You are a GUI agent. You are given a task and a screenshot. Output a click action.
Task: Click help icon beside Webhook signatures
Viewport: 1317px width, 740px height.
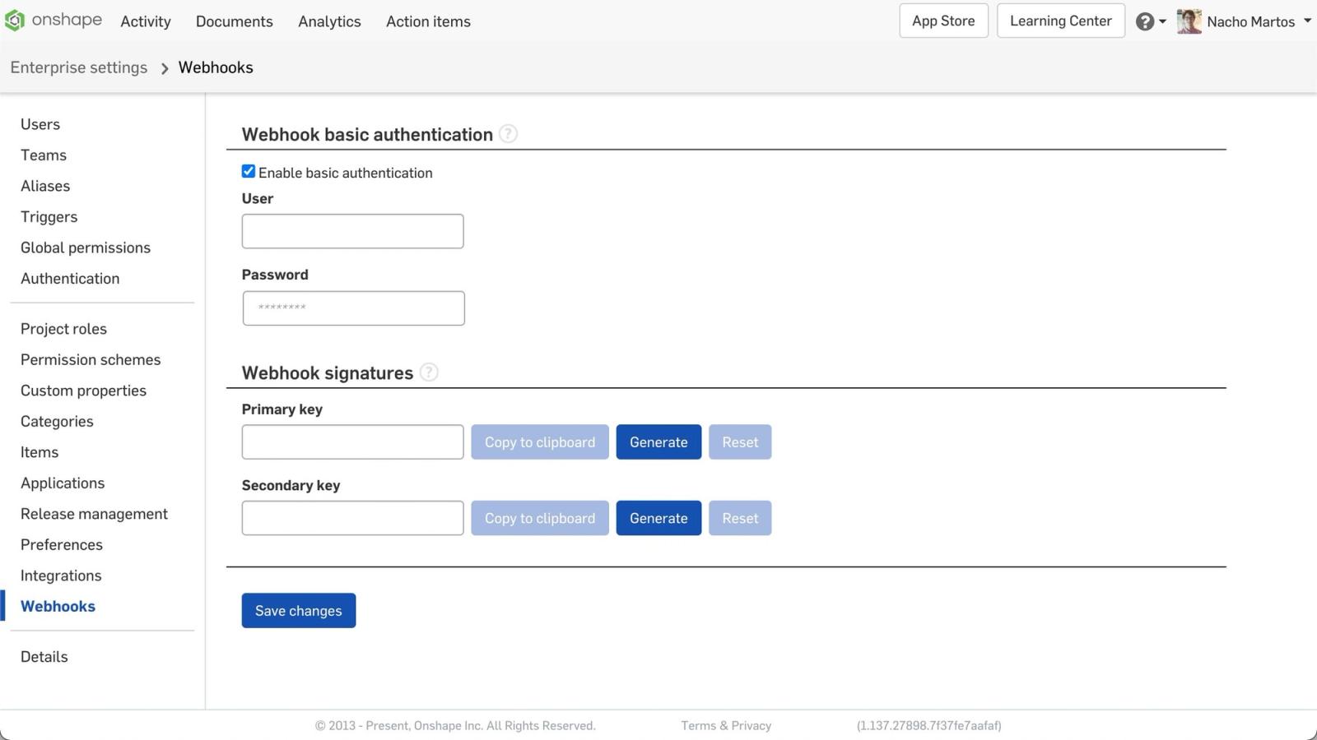coord(429,372)
